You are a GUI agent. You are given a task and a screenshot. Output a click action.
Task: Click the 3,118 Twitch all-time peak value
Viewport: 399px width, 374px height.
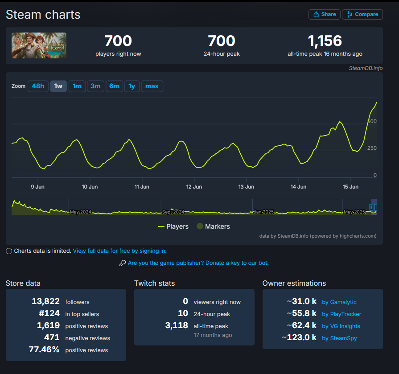click(177, 325)
